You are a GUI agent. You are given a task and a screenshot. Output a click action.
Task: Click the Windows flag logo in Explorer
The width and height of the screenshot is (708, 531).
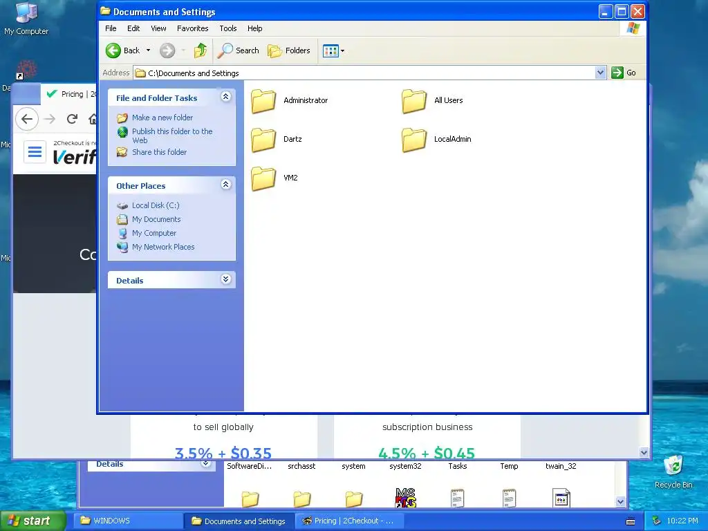(633, 28)
